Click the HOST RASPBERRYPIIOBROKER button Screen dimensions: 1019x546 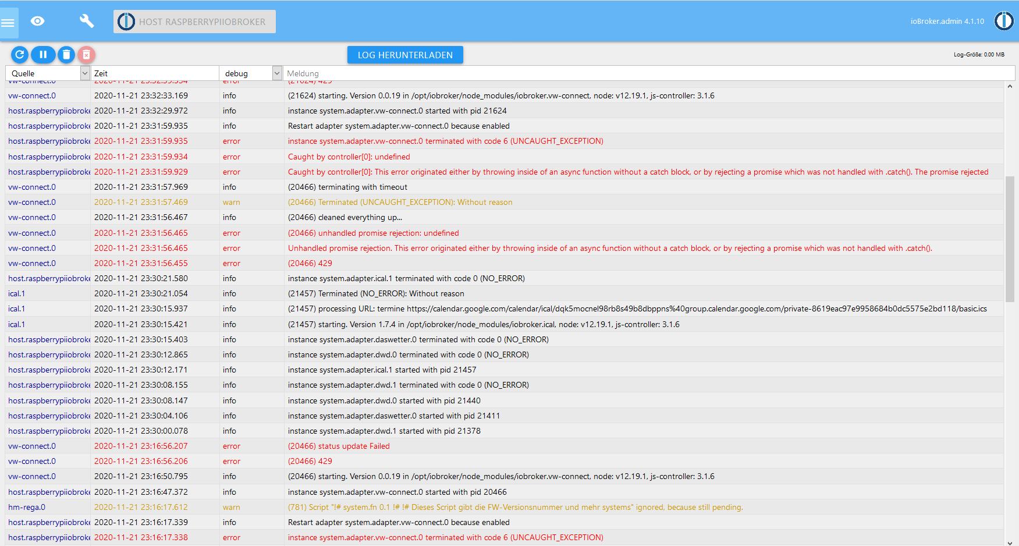click(x=194, y=22)
